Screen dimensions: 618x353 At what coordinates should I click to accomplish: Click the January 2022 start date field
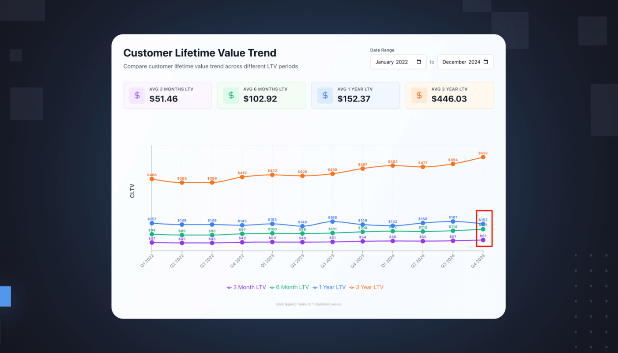(393, 62)
